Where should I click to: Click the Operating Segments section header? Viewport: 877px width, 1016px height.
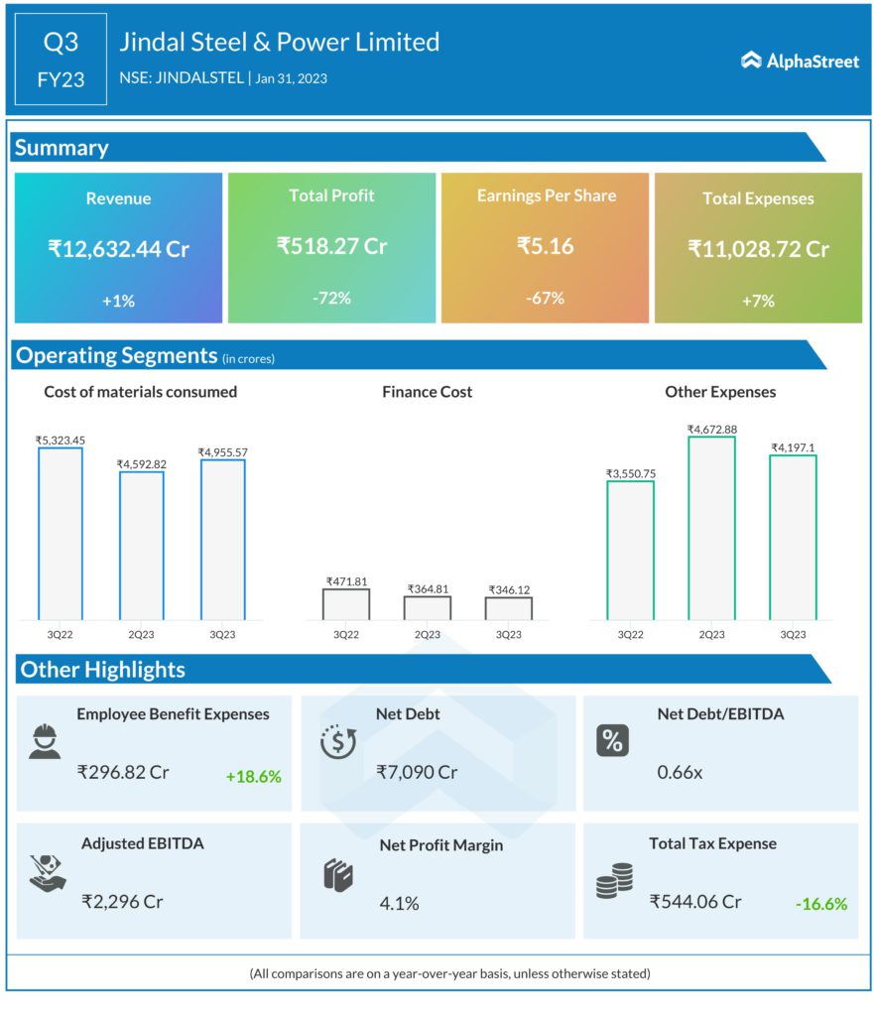click(x=116, y=355)
